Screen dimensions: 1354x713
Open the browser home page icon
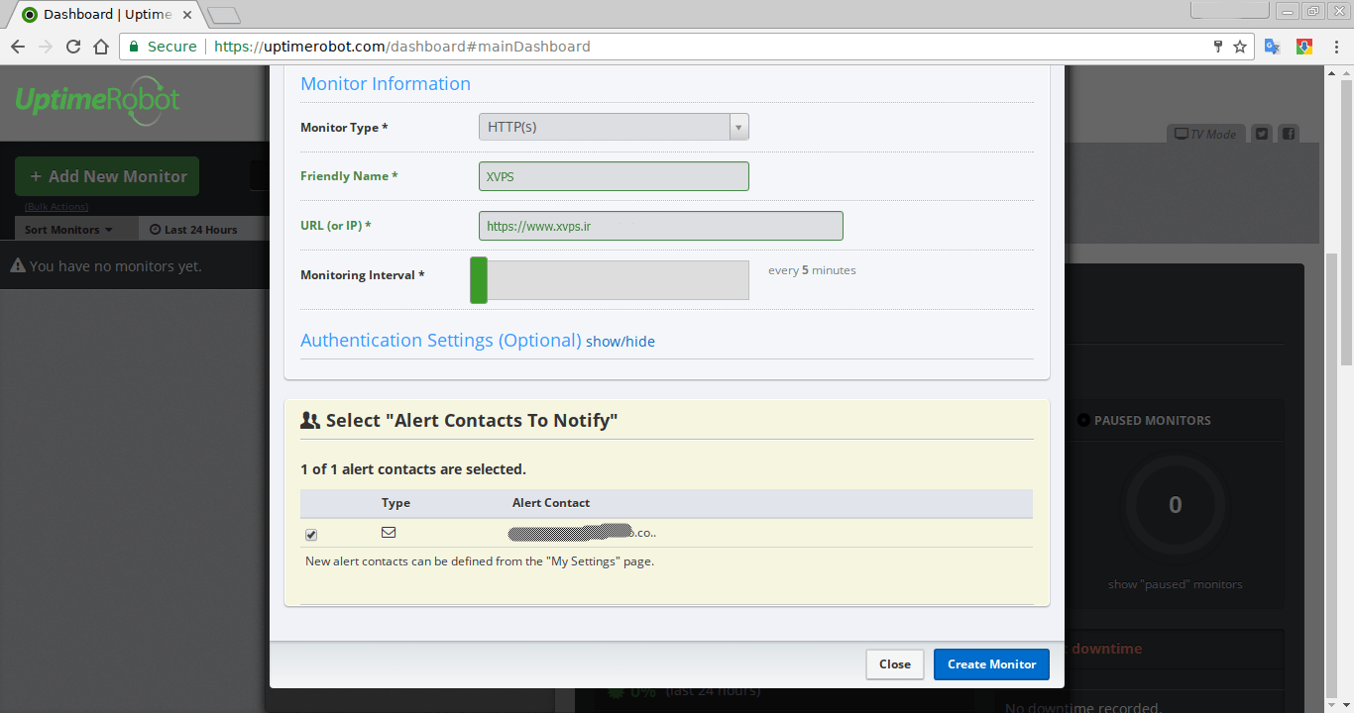pos(101,47)
